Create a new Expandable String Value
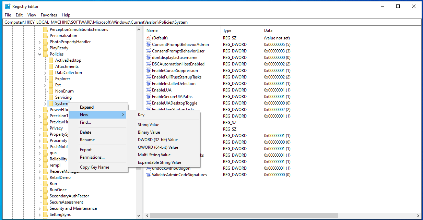The width and height of the screenshot is (423, 220). 163,162
